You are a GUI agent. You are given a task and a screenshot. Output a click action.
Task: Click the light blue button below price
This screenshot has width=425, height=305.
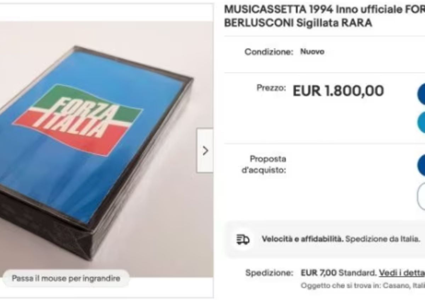[x=421, y=122]
